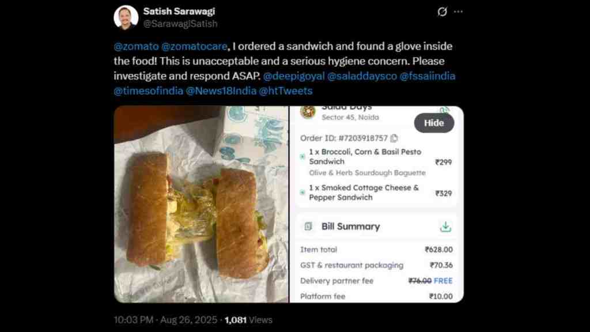Click the veg indicator beside Broccoli sandwich
Image resolution: width=590 pixels, height=332 pixels.
pyautogui.click(x=303, y=157)
